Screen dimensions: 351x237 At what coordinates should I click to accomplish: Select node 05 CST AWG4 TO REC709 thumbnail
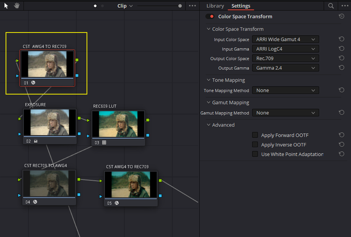click(131, 184)
